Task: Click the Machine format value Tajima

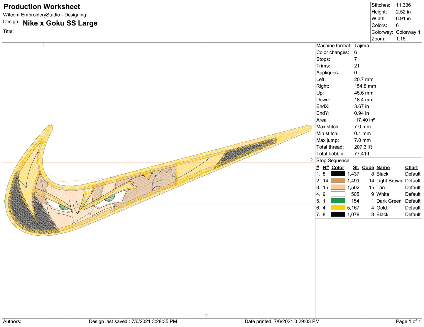Action: [x=362, y=46]
